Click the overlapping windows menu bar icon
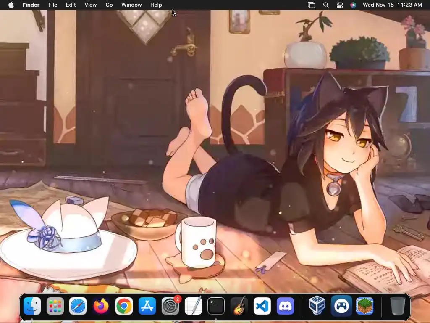 (x=311, y=5)
